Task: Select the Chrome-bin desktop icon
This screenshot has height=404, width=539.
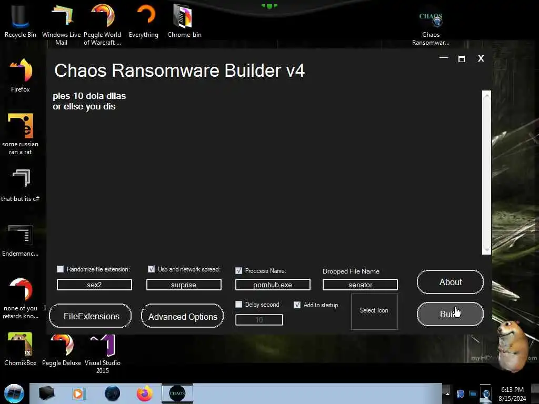Action: 184,21
